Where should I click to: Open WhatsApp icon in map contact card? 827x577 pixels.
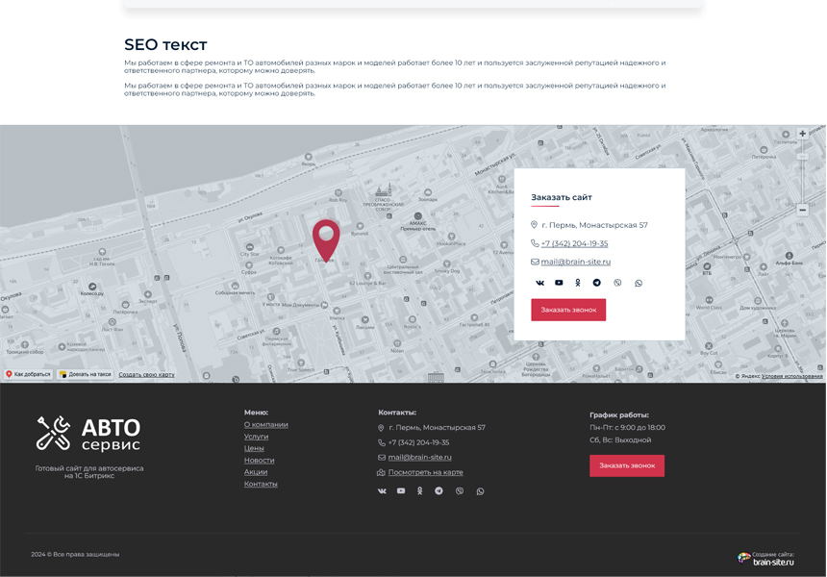click(639, 283)
